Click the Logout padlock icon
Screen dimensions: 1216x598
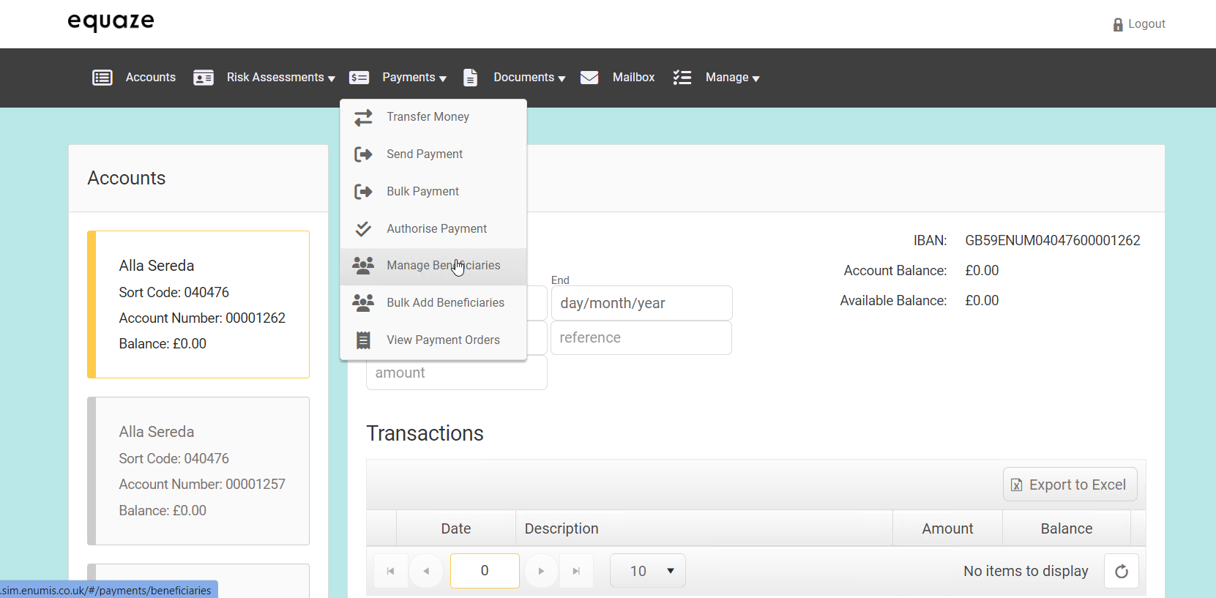pyautogui.click(x=1117, y=25)
